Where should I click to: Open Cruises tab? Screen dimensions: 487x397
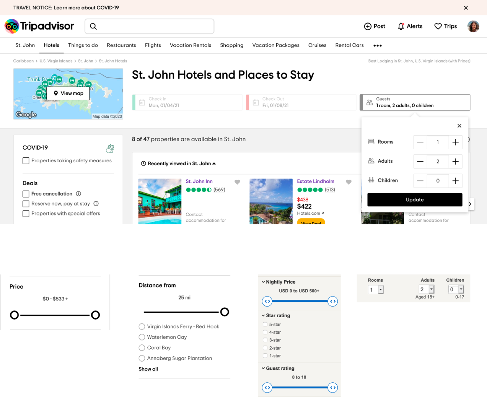pos(317,45)
